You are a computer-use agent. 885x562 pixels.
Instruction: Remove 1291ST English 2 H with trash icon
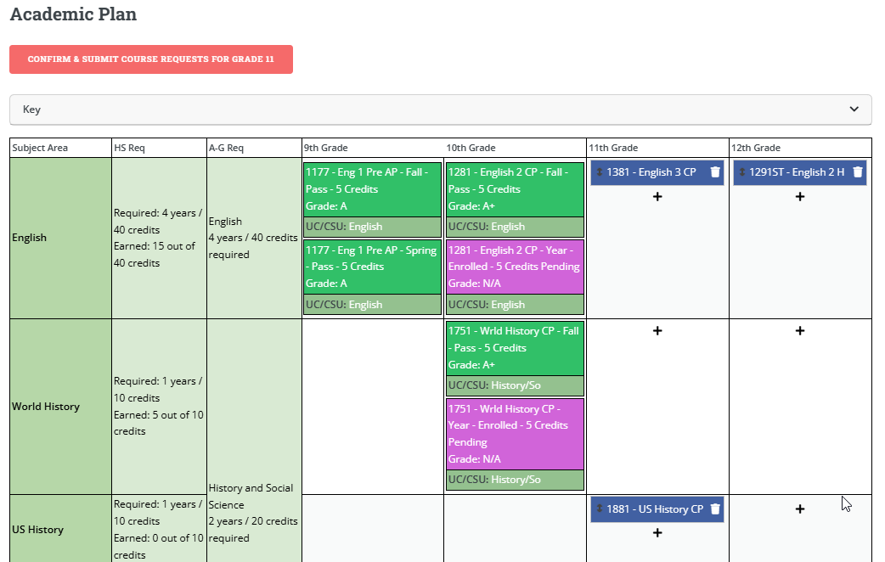[x=858, y=172]
